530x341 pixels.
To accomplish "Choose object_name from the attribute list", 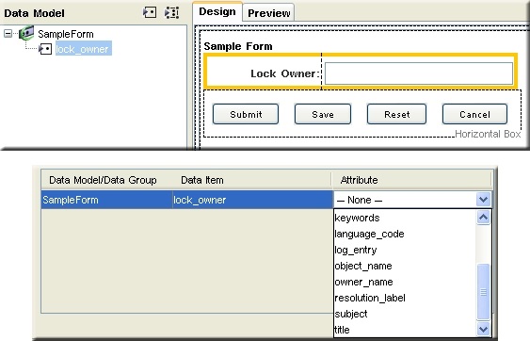I will 405,266.
